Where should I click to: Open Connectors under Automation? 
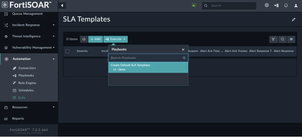coord(27,68)
